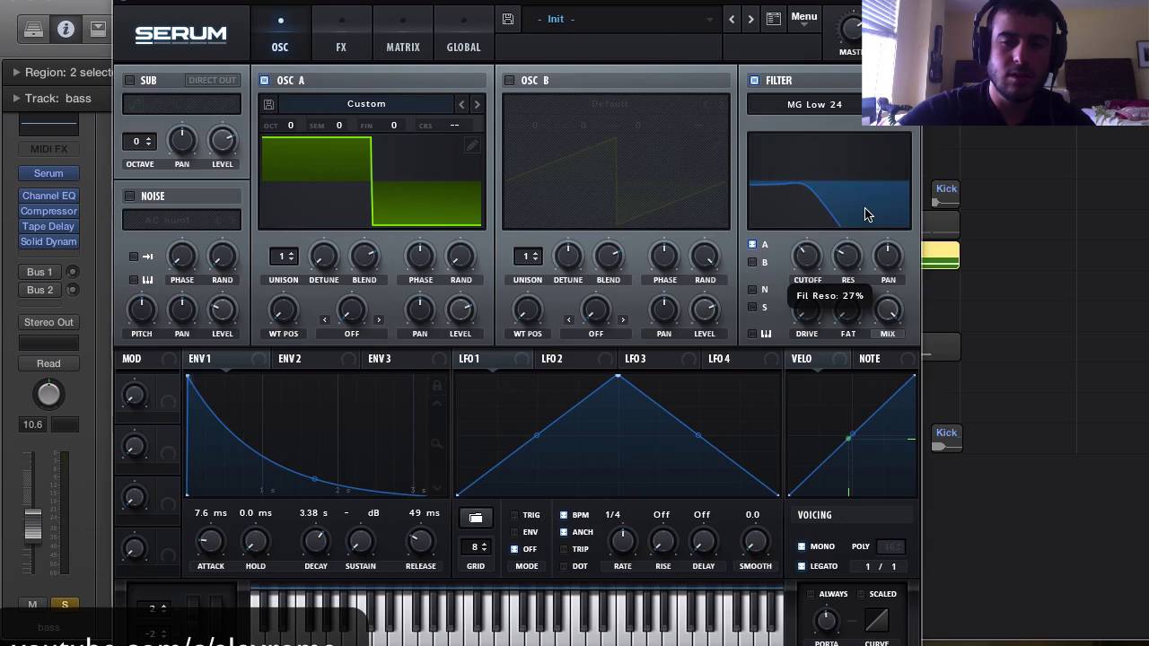The height and width of the screenshot is (646, 1149).
Task: Enable the SUB oscillator
Action: 129,81
